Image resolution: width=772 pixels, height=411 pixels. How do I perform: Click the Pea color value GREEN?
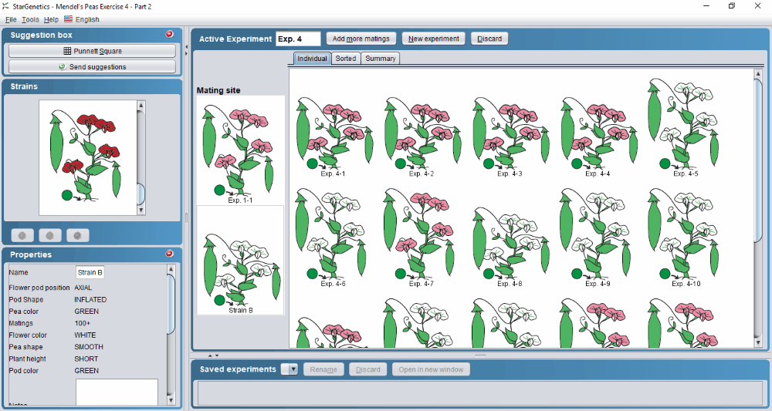click(86, 312)
